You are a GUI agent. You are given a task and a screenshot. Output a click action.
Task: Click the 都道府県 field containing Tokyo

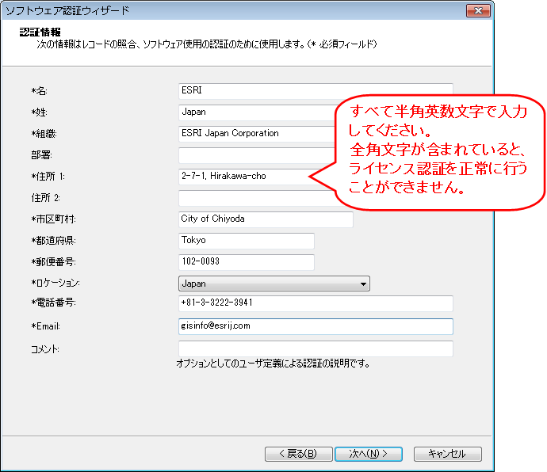pyautogui.click(x=247, y=241)
